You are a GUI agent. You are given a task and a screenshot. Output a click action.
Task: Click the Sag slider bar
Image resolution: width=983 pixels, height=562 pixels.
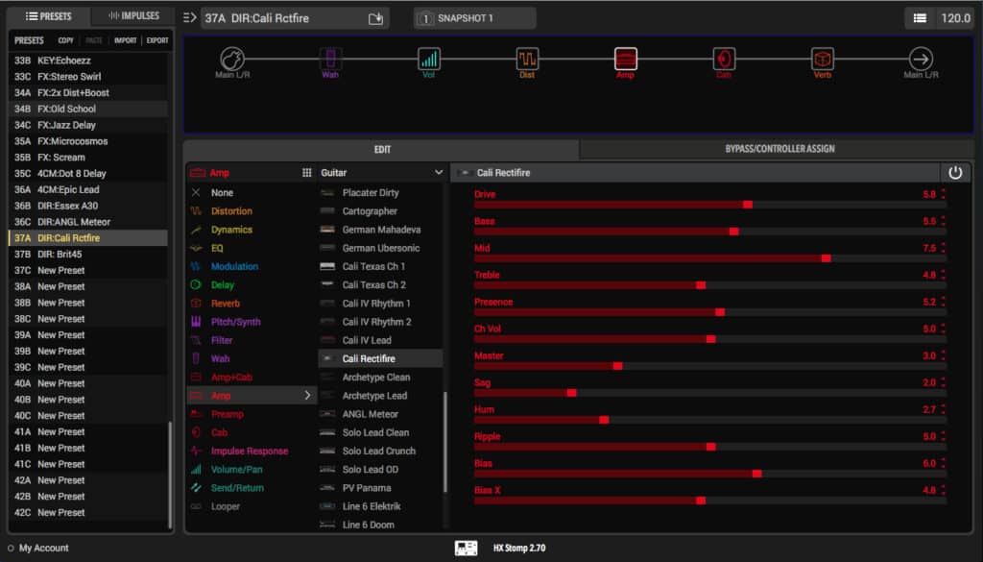[709, 393]
